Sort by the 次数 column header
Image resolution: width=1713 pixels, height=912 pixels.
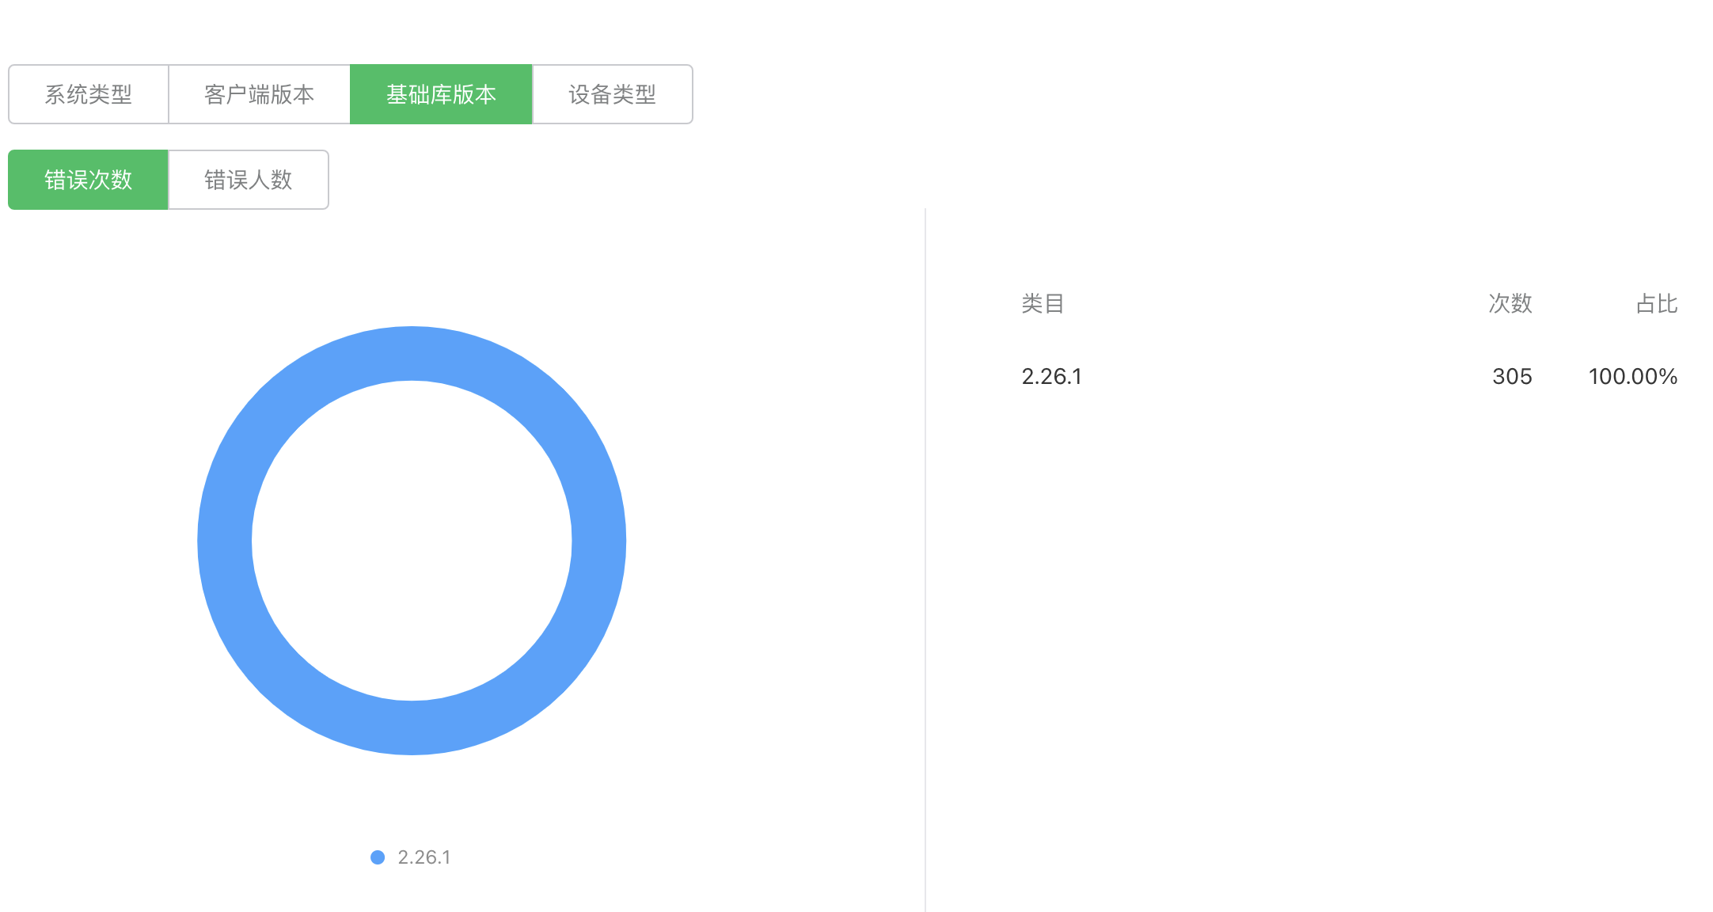[1510, 303]
